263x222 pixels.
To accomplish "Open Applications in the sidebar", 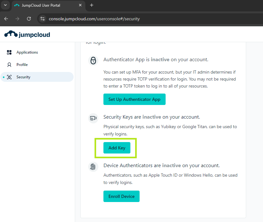I will pos(37,52).
